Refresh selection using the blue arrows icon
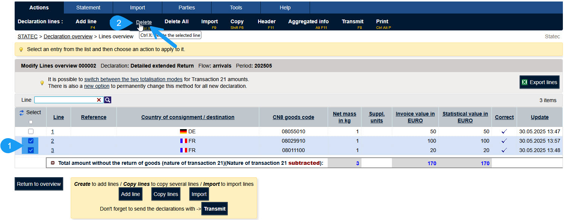 [x=22, y=112]
